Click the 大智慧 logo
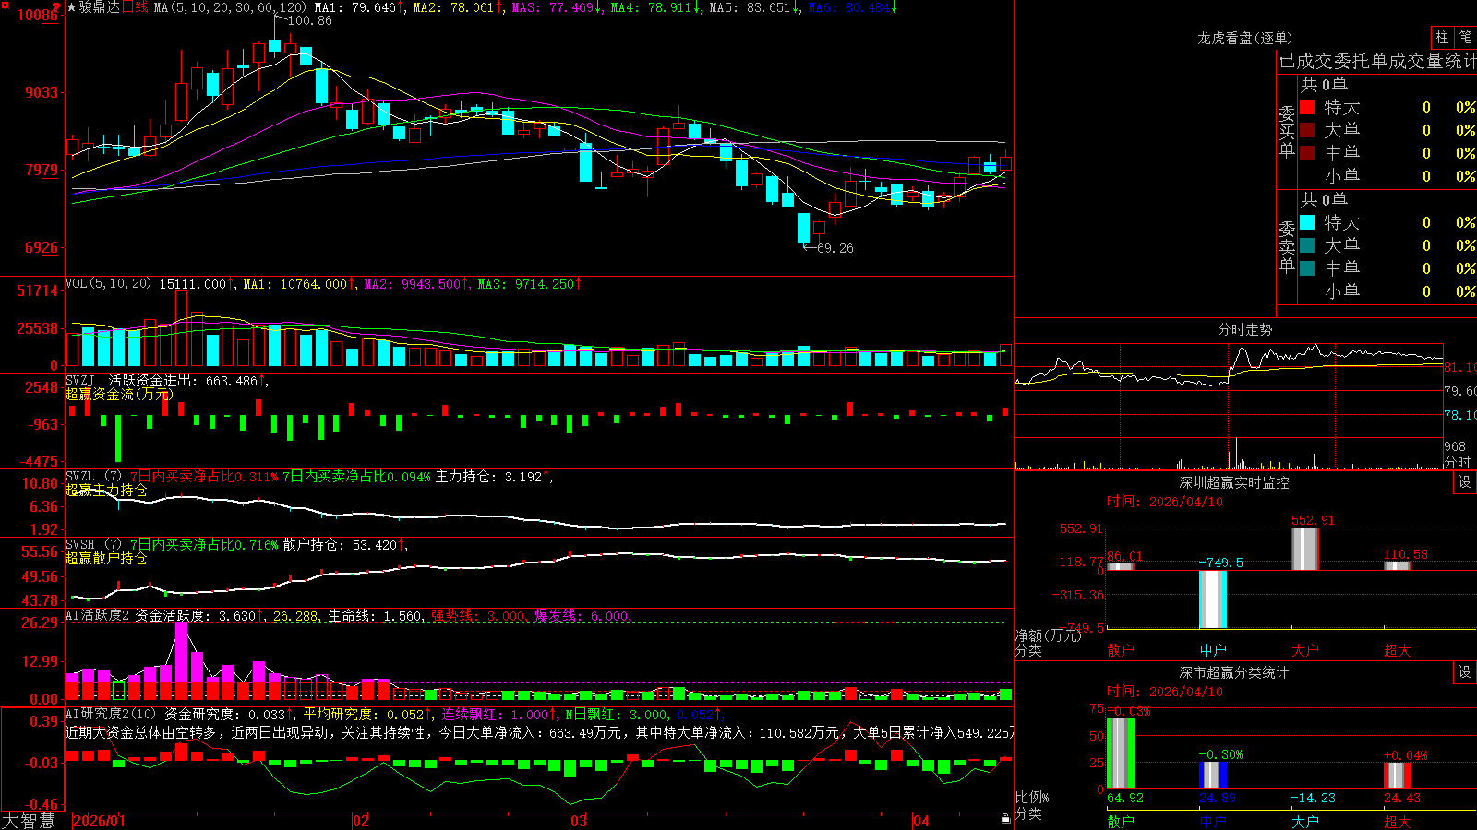Screen dimensions: 1477x830 [29, 821]
